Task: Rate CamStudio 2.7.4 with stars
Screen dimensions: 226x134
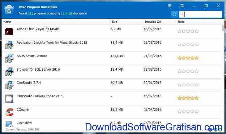Action: point(188,85)
